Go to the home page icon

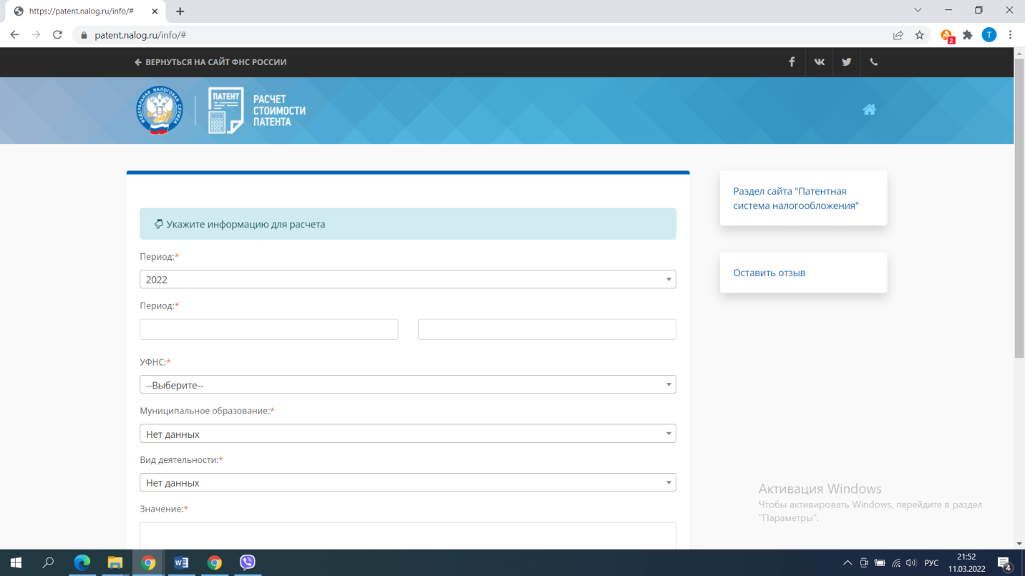click(869, 109)
